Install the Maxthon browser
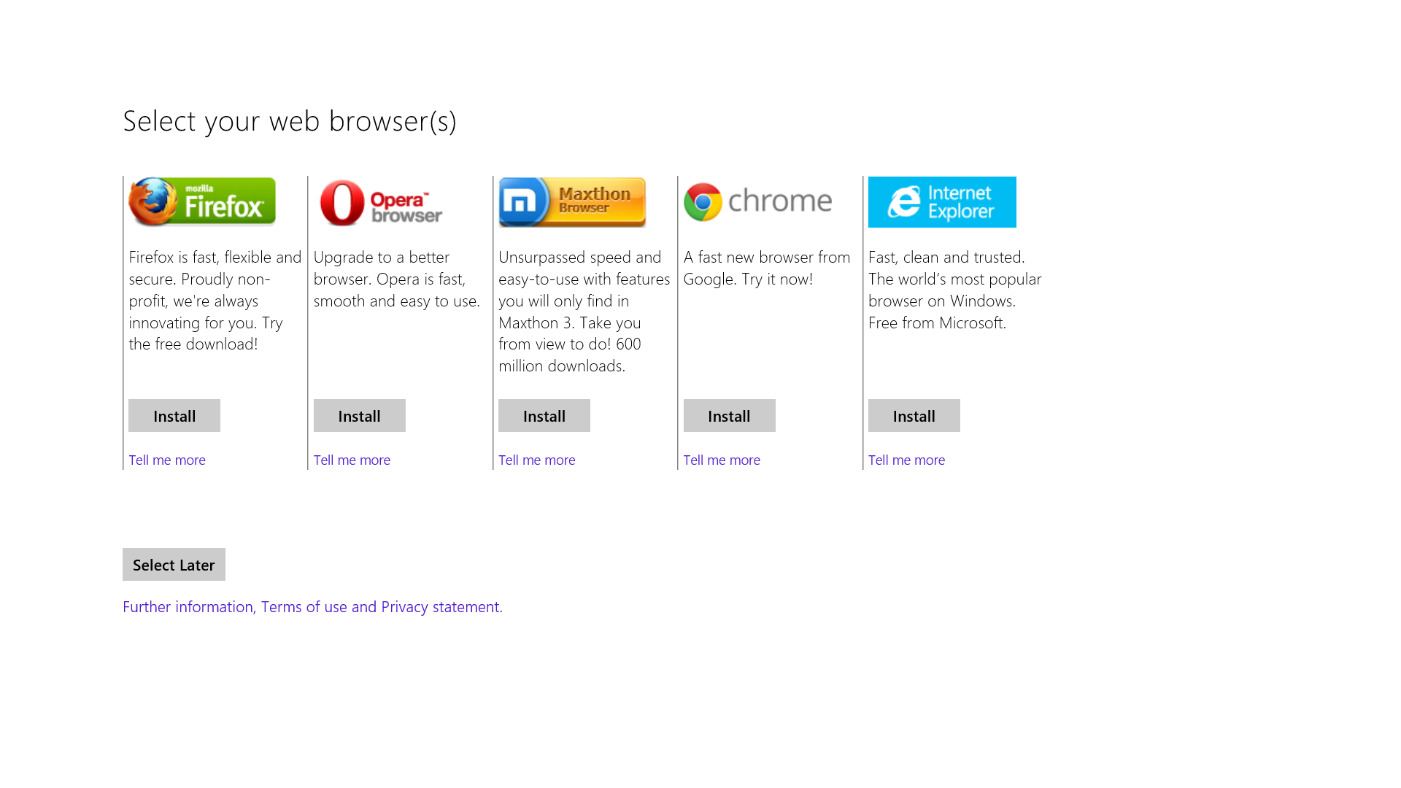The height and width of the screenshot is (788, 1401). click(544, 416)
